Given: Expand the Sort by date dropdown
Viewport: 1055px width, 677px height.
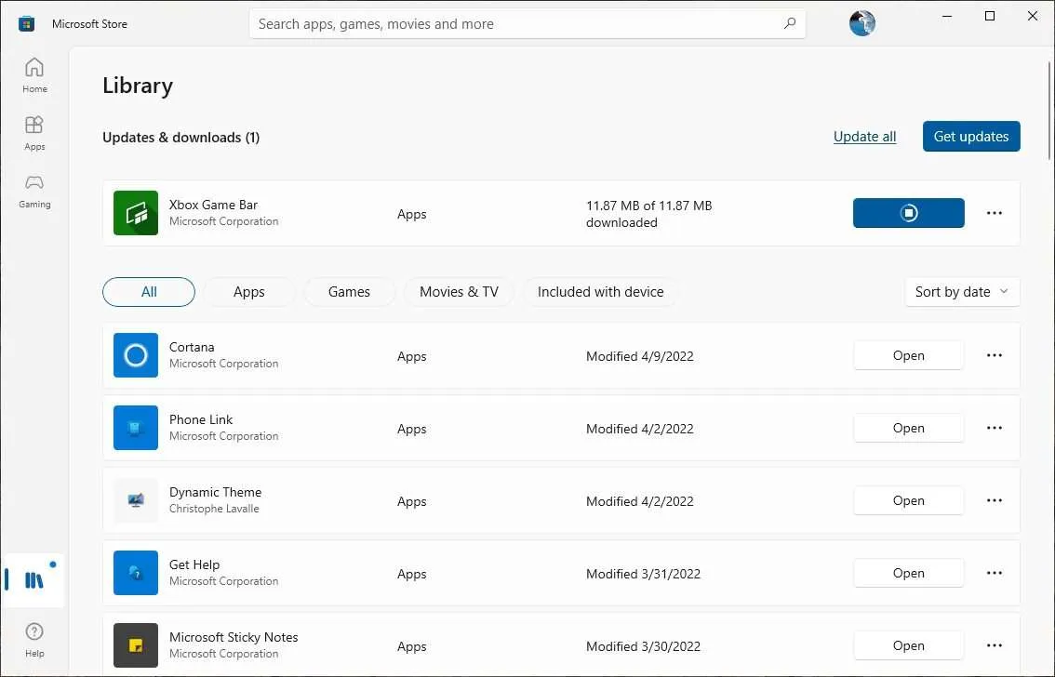Looking at the screenshot, I should 962,292.
